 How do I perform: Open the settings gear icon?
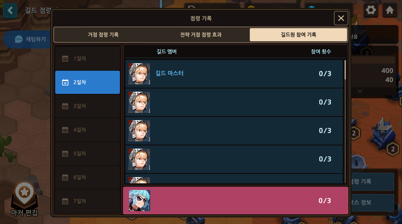[371, 10]
